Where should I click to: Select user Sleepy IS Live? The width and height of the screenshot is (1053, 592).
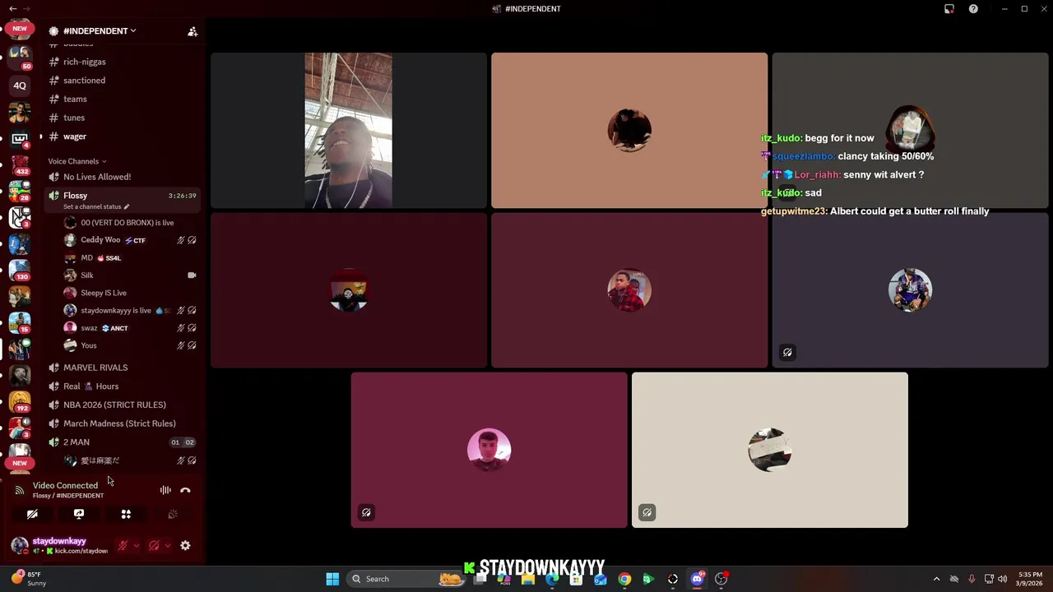pos(130,293)
